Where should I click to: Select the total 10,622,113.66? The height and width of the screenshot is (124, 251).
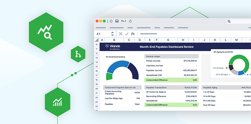coord(190,87)
